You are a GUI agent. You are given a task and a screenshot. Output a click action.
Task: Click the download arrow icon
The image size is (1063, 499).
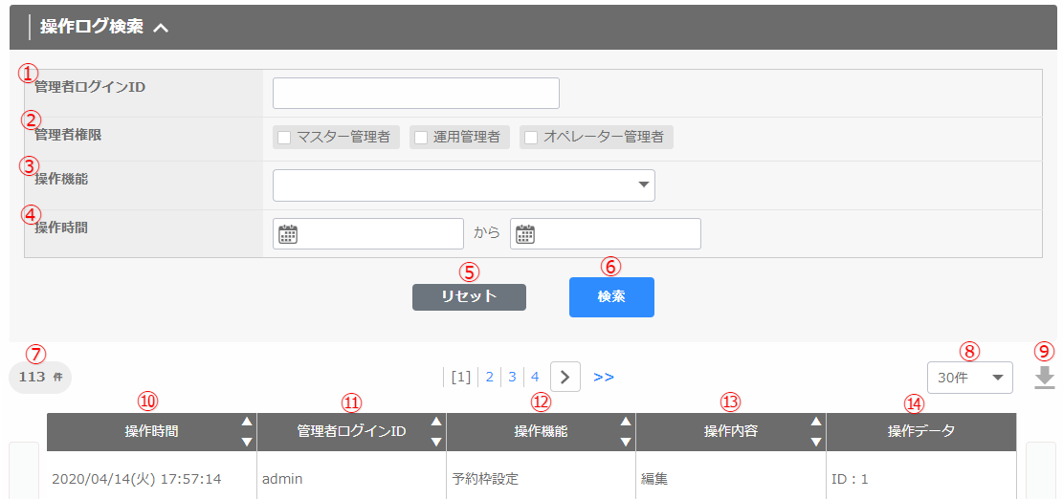click(x=1045, y=379)
